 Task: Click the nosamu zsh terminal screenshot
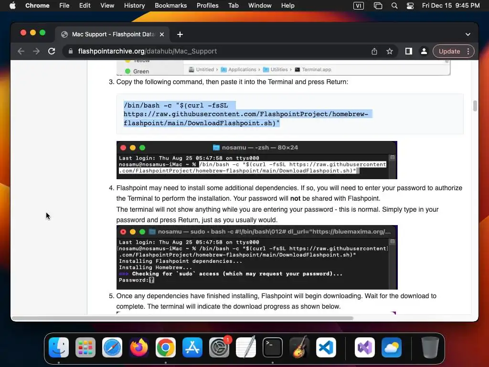point(256,160)
